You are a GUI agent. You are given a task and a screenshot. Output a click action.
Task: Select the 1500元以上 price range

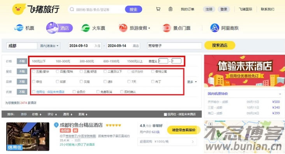tap(135, 61)
